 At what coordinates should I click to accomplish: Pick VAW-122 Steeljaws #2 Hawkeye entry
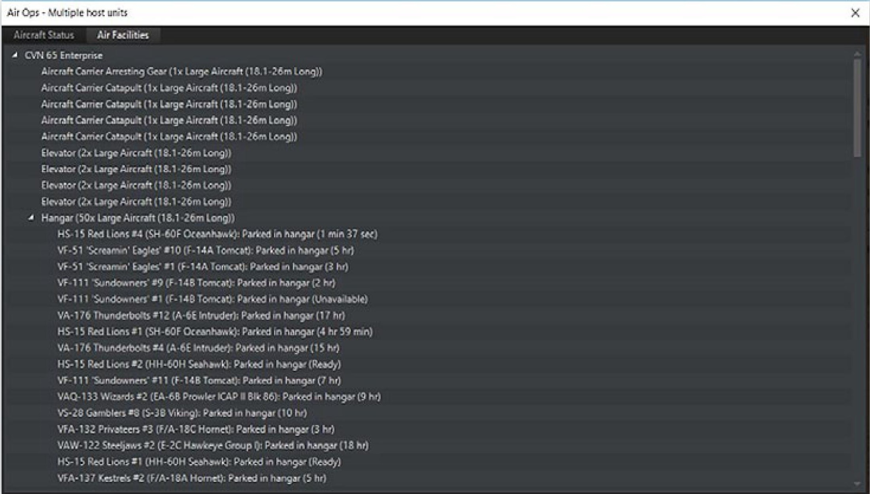click(213, 445)
